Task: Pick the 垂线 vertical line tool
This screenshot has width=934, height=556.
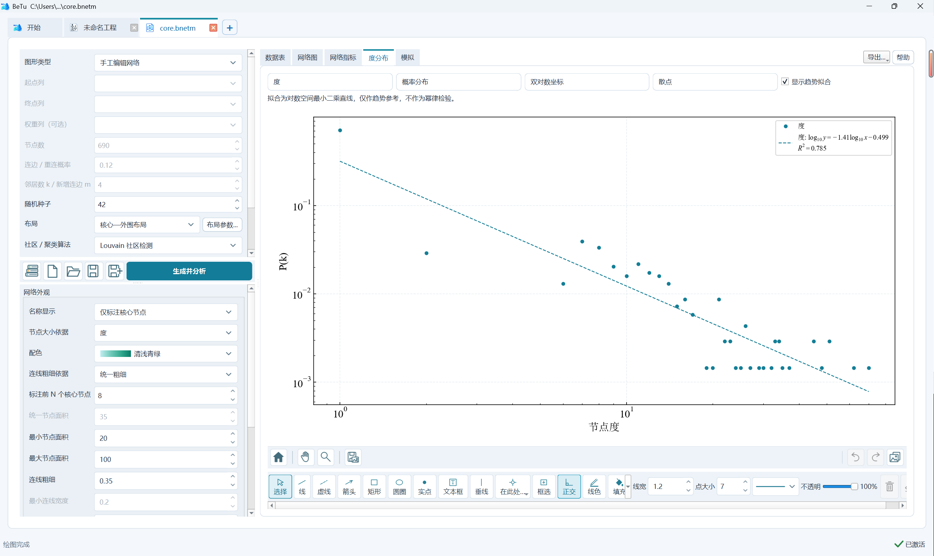Action: [x=481, y=486]
